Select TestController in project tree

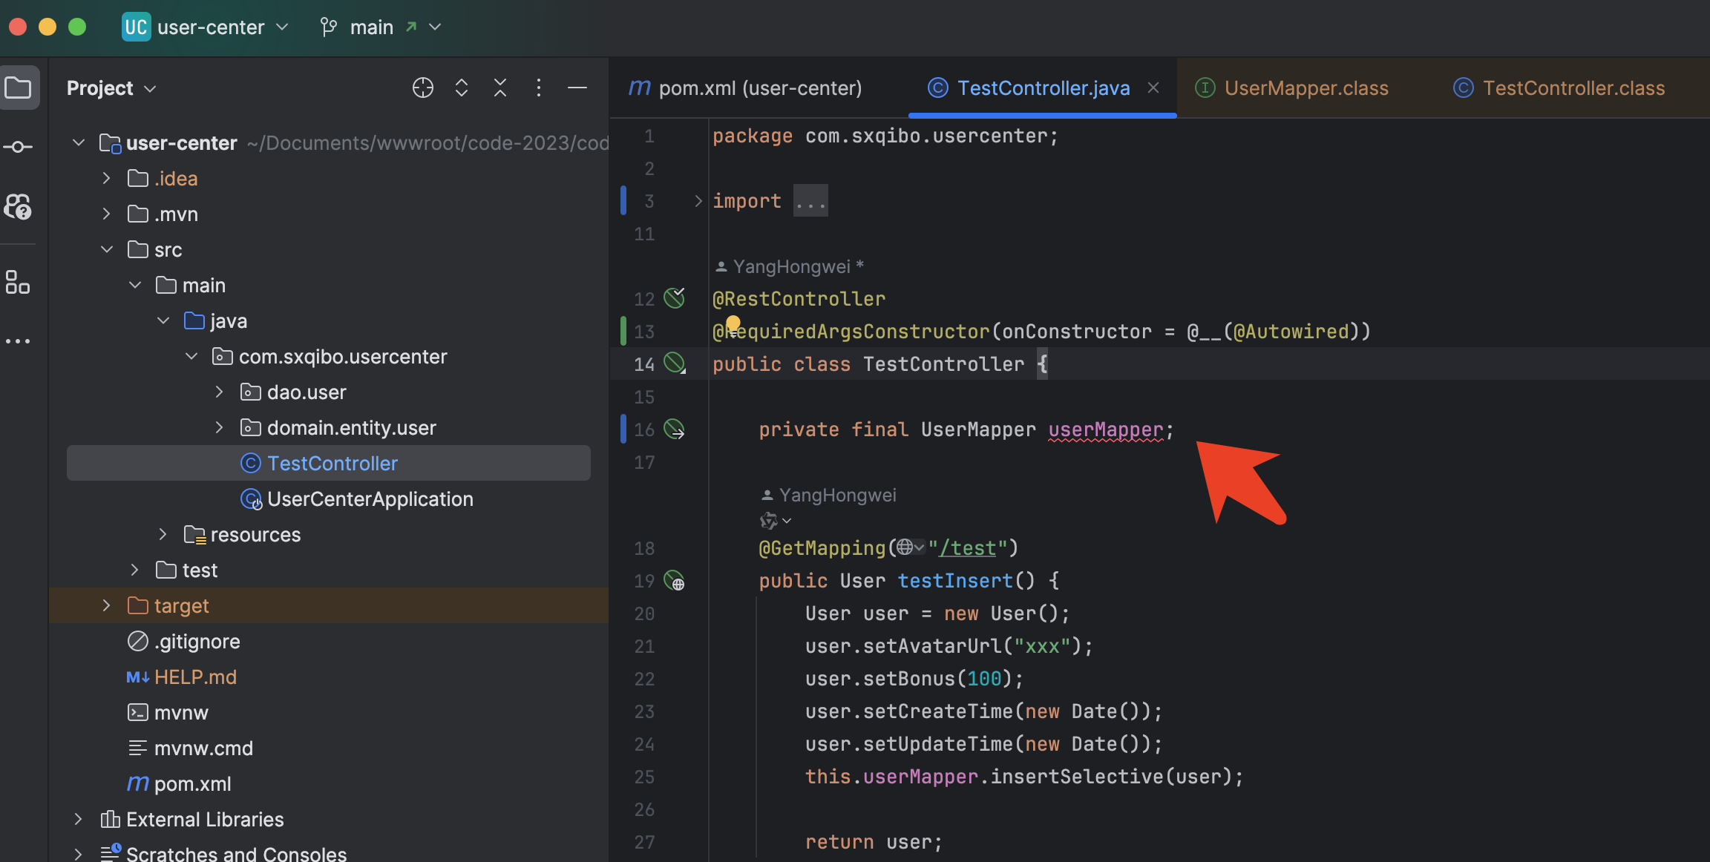(x=329, y=463)
